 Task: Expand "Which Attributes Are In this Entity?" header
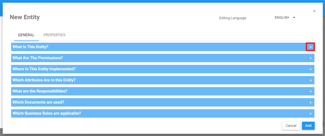(x=44, y=80)
